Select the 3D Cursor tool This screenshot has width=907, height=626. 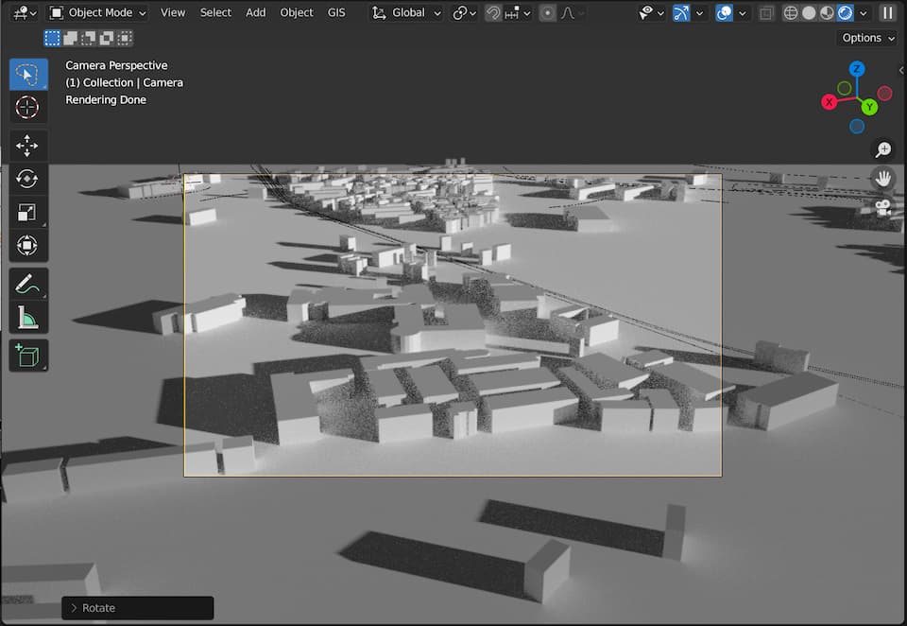(x=27, y=107)
